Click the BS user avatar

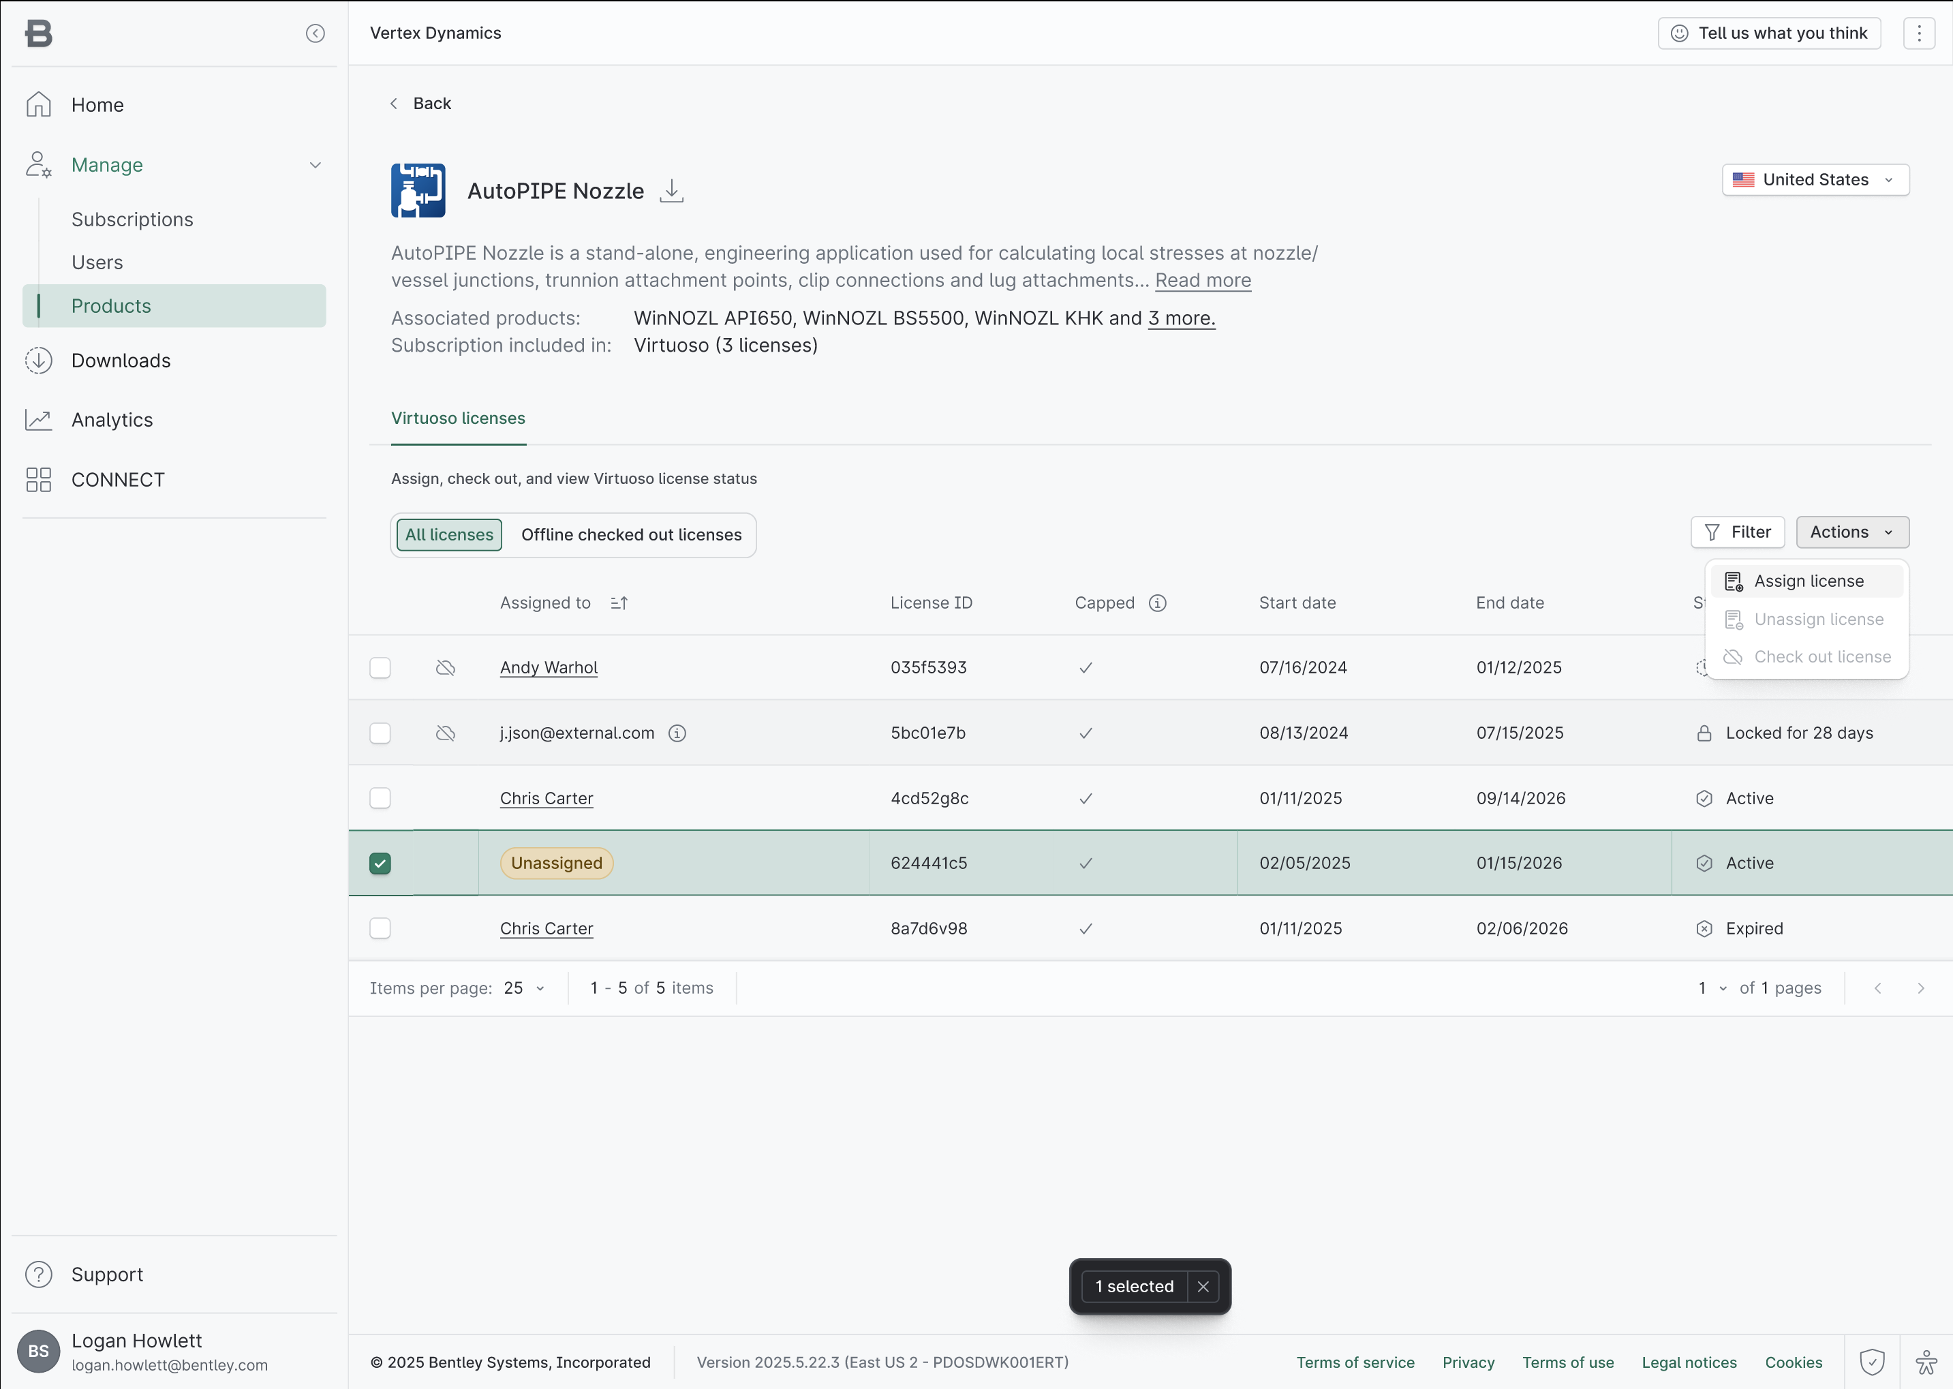38,1352
